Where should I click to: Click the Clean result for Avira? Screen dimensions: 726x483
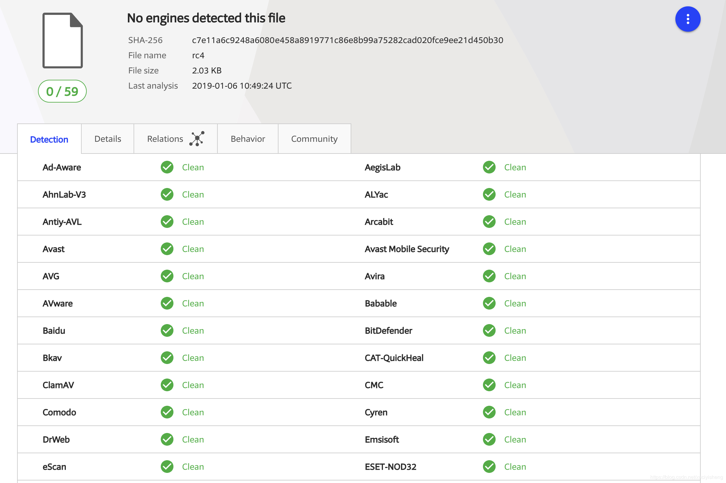click(x=515, y=276)
